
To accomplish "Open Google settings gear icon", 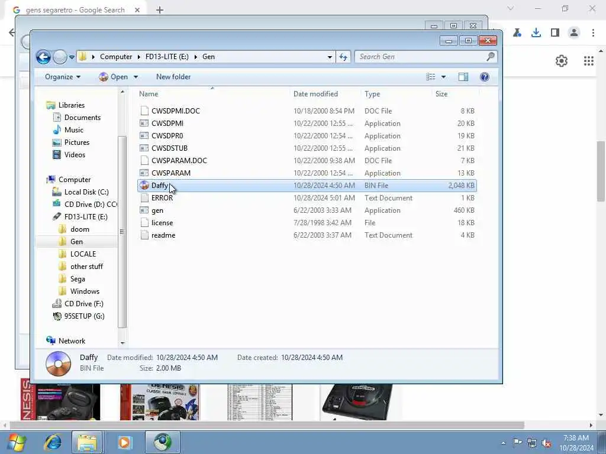I will point(561,61).
